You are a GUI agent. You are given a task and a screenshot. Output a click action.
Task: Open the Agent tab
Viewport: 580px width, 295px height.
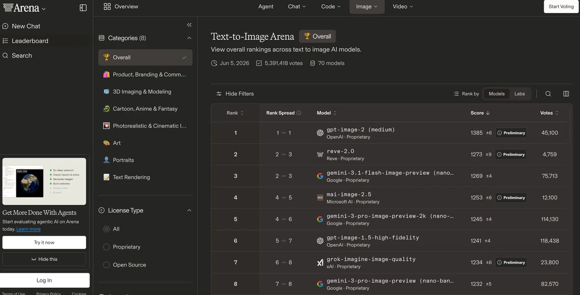point(266,7)
